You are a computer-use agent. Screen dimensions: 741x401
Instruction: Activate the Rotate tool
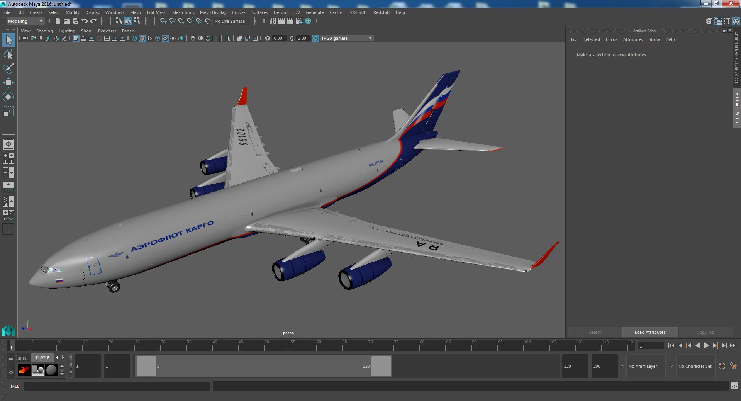tap(8, 97)
